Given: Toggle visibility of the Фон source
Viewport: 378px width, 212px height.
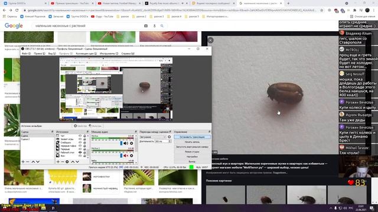Looking at the screenshot, I should (80, 155).
